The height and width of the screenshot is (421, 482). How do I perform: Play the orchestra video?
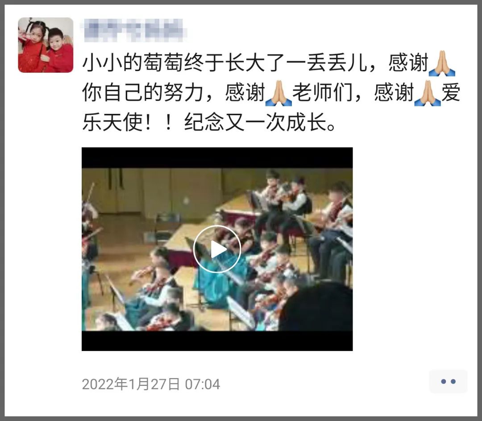(x=217, y=249)
